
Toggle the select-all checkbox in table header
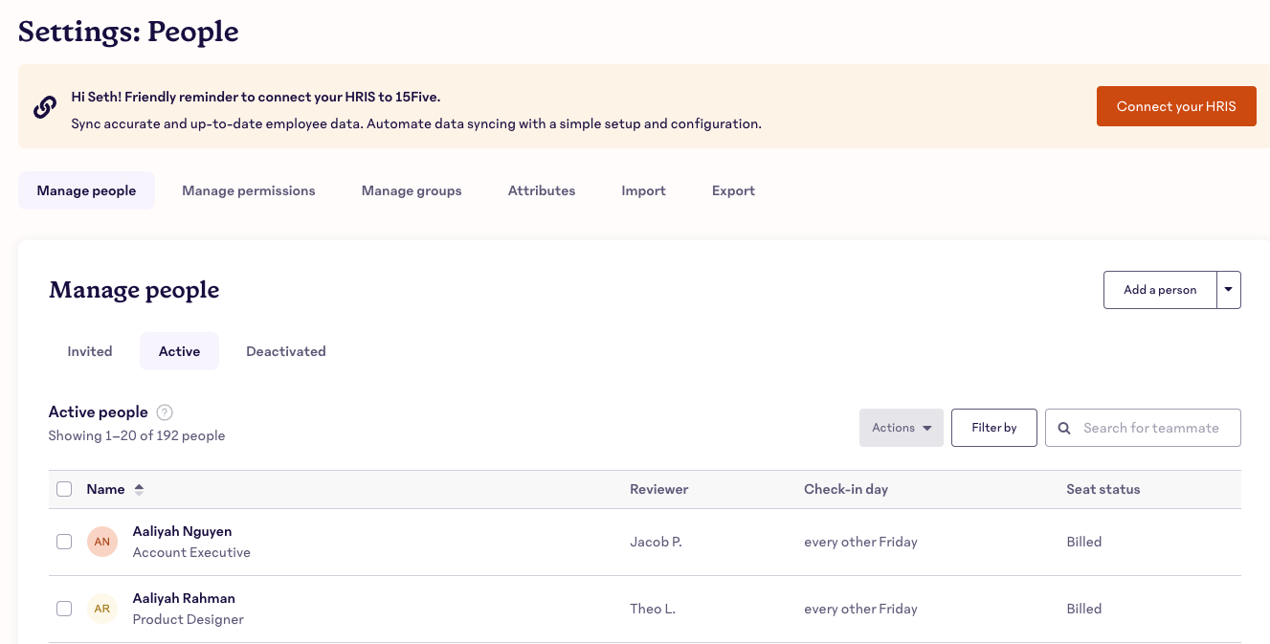(64, 489)
